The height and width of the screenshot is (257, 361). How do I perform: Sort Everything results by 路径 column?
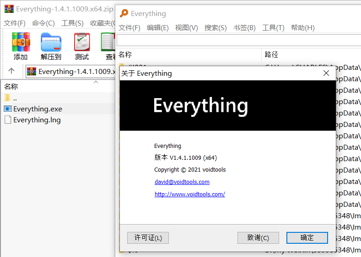(x=311, y=55)
